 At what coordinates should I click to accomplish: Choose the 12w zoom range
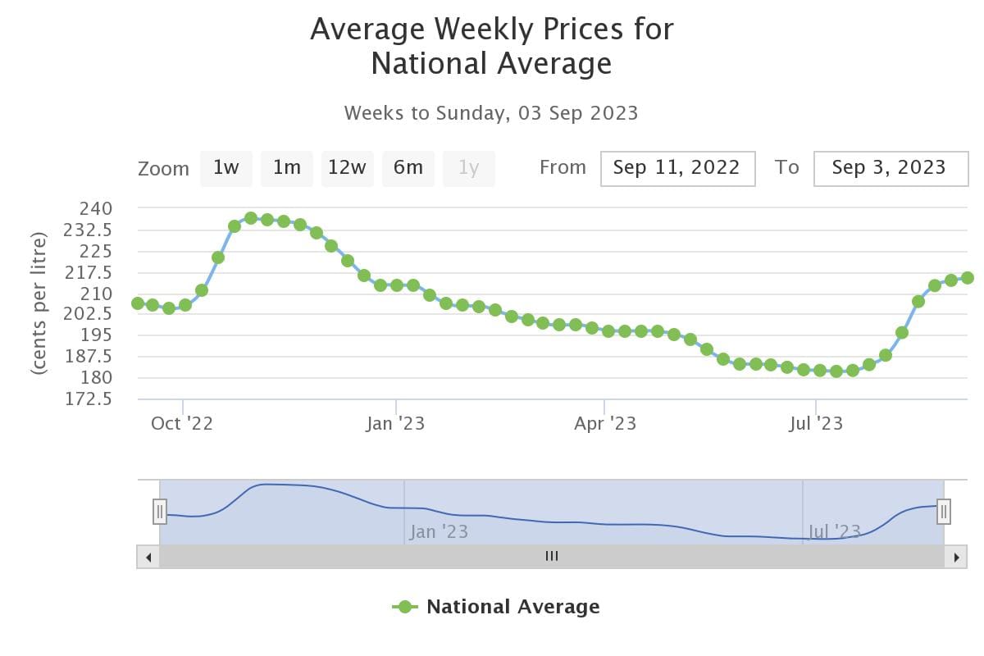pyautogui.click(x=347, y=168)
